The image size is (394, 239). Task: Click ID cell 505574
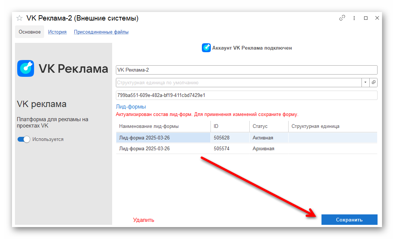pyautogui.click(x=230, y=148)
